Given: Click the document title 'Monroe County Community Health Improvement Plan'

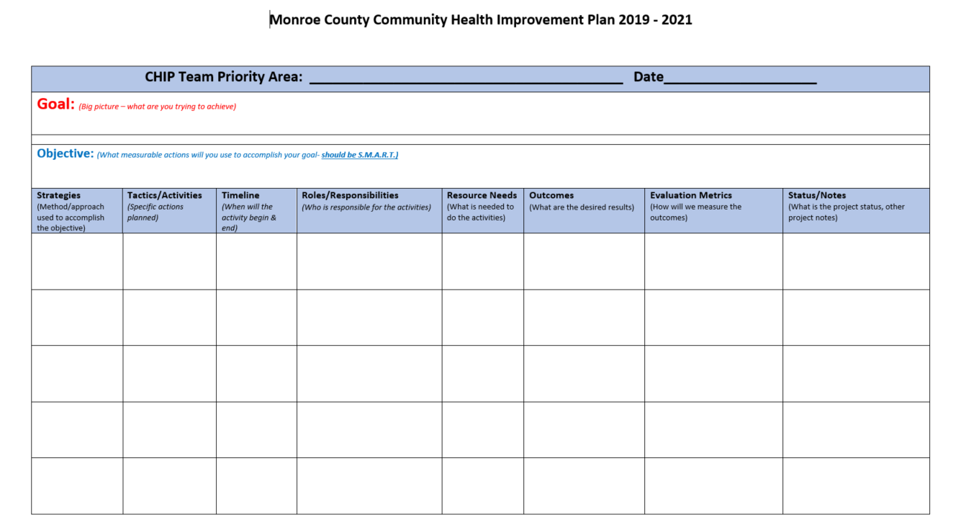Looking at the screenshot, I should pyautogui.click(x=442, y=20).
